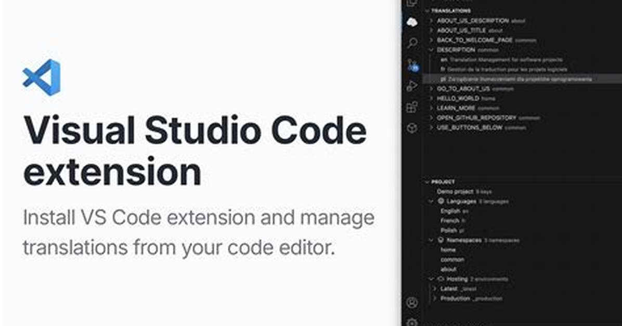Expand the BACK_TO_WELCOME_PAGE key chevron
This screenshot has height=326, width=622.
tap(432, 40)
